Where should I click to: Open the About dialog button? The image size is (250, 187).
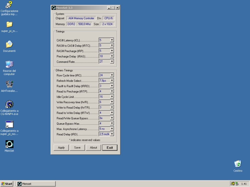click(93, 148)
